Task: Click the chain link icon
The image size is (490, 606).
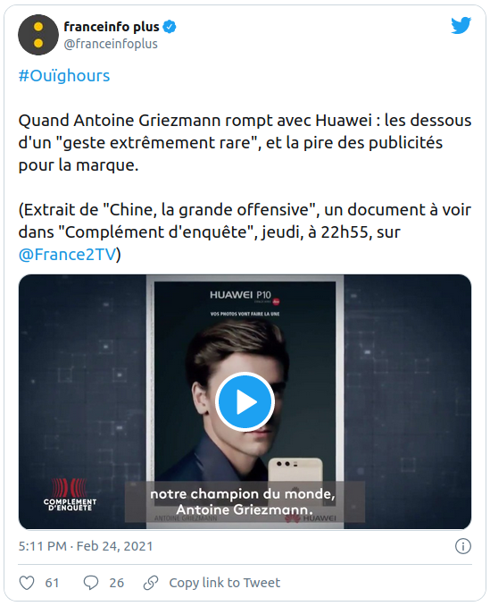Action: [x=151, y=583]
